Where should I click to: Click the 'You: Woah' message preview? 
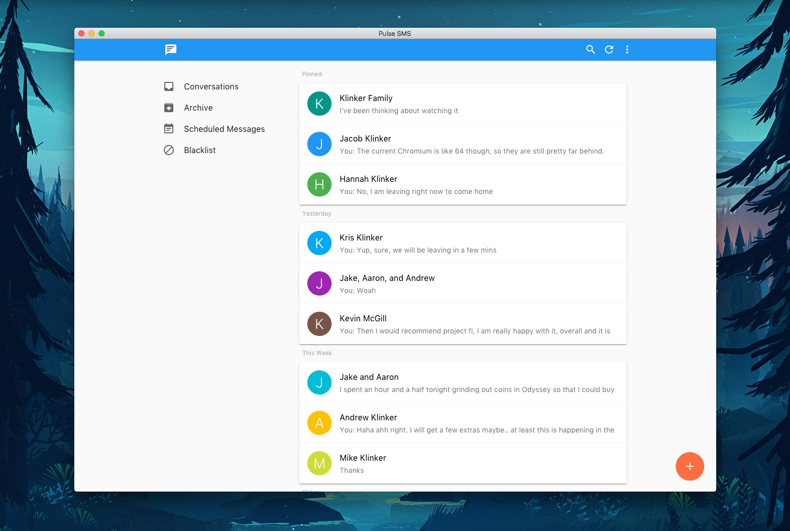pyautogui.click(x=358, y=291)
